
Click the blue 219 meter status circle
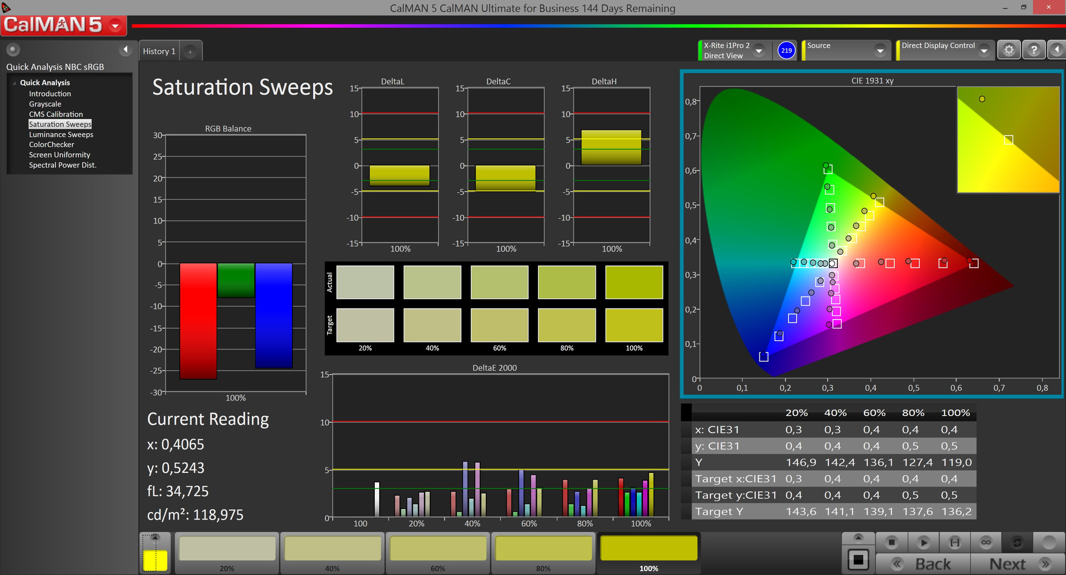[786, 51]
